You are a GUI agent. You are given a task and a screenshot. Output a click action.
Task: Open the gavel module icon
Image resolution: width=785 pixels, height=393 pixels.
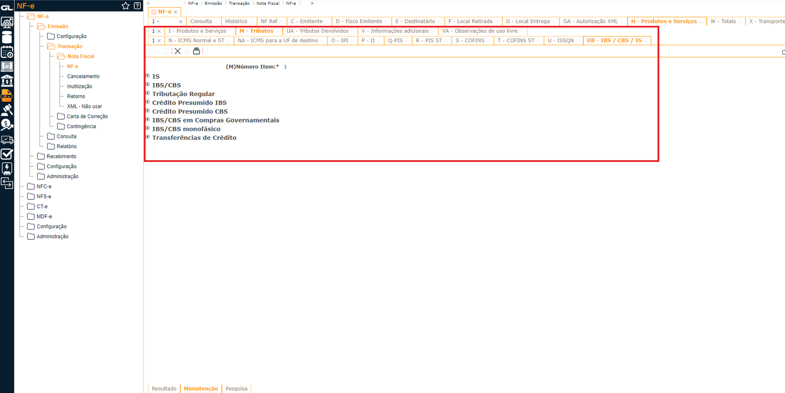[7, 110]
